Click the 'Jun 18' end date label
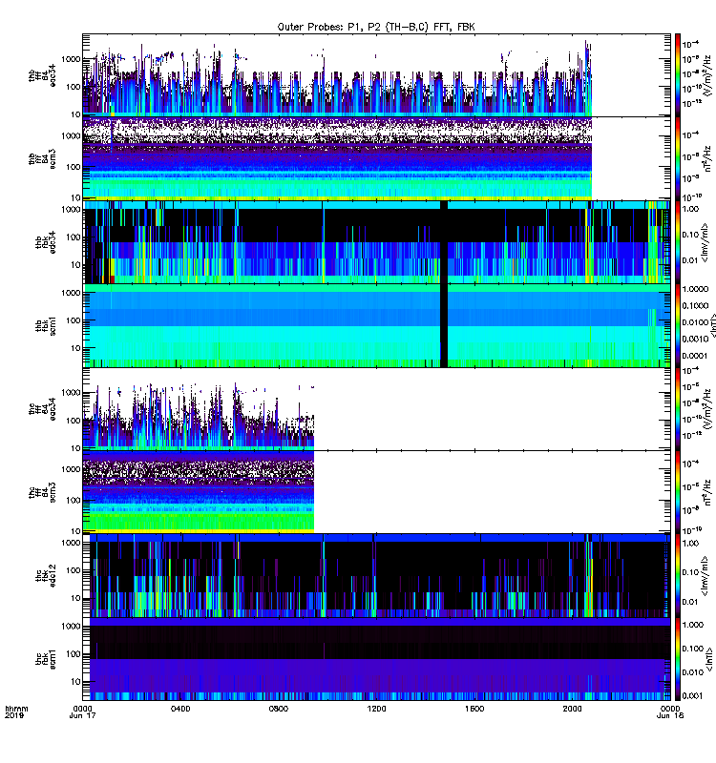 pos(670,716)
